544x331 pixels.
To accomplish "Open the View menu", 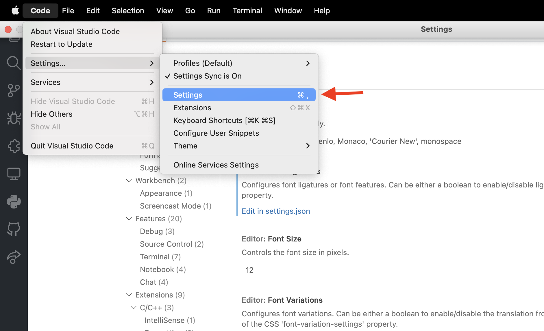I will click(164, 11).
